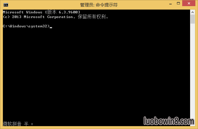
Task: Click the word system32 in the prompt
Action: [38, 26]
